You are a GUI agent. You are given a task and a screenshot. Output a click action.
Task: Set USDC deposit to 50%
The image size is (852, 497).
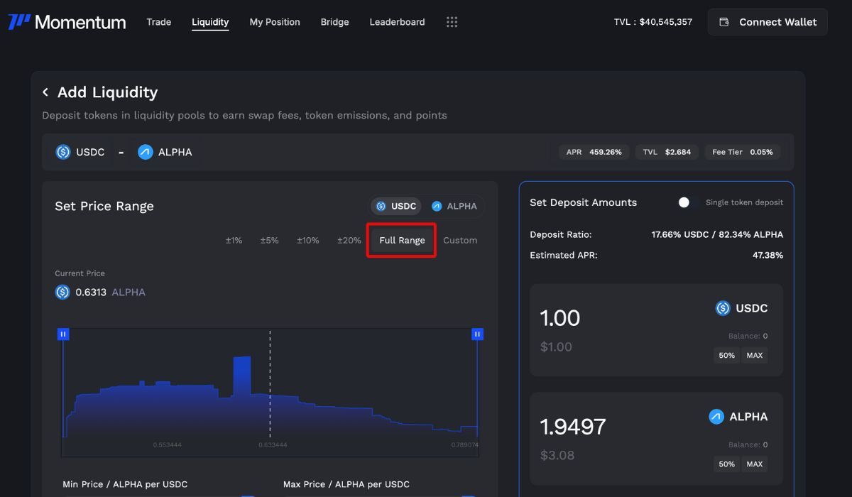tap(726, 355)
